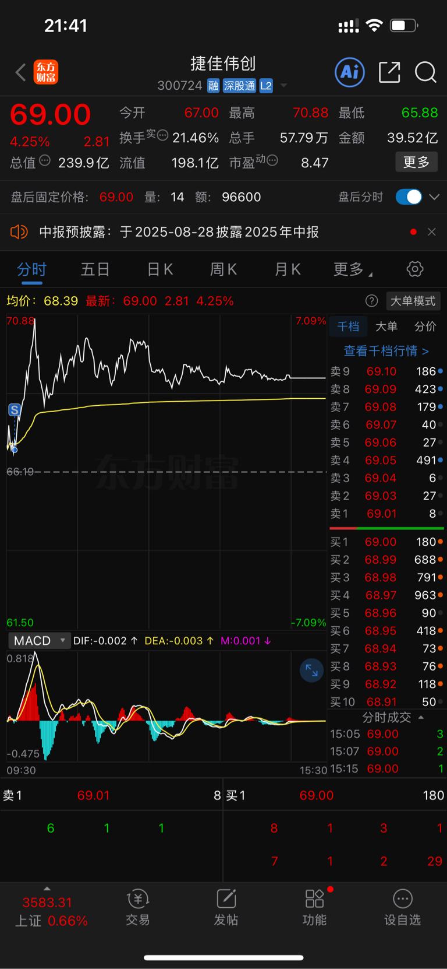This screenshot has height=969, width=447.
Task: Switch to the 五日 tab
Action: pyautogui.click(x=95, y=269)
